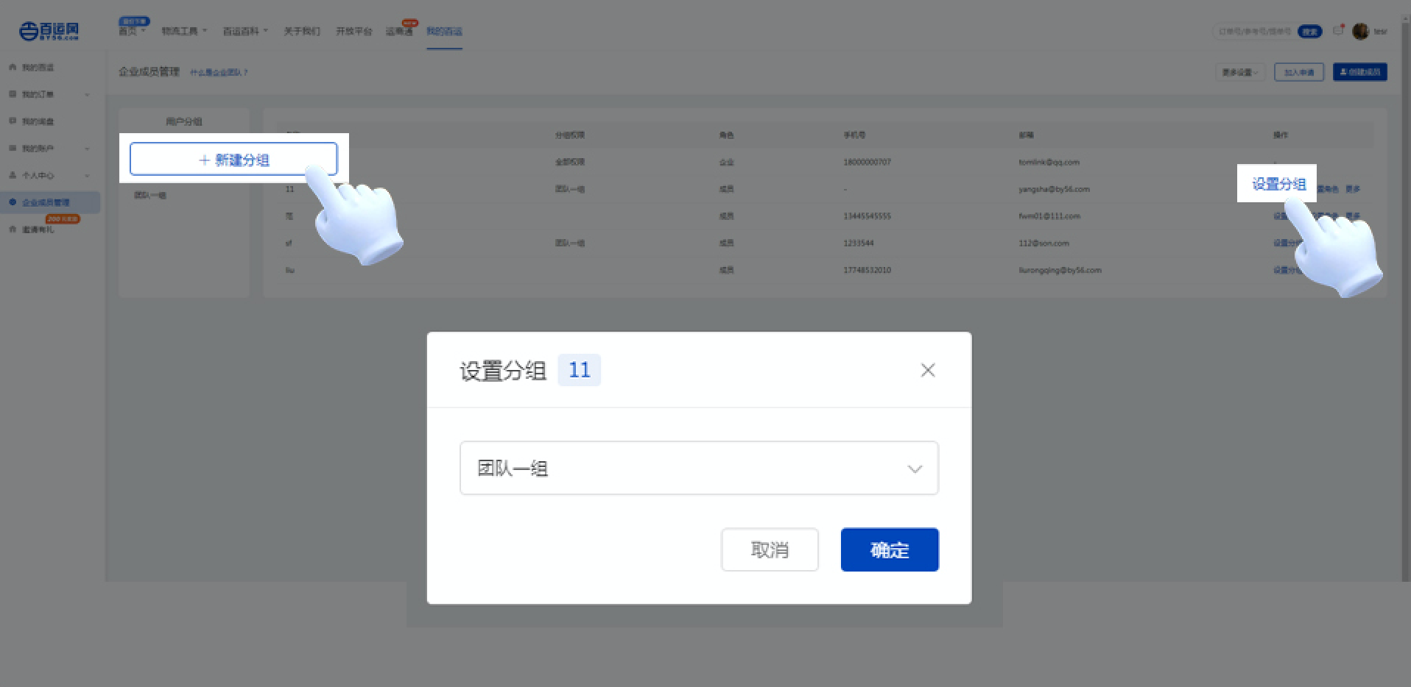
Task: Open the 什么是企业团队 help link
Action: (218, 72)
